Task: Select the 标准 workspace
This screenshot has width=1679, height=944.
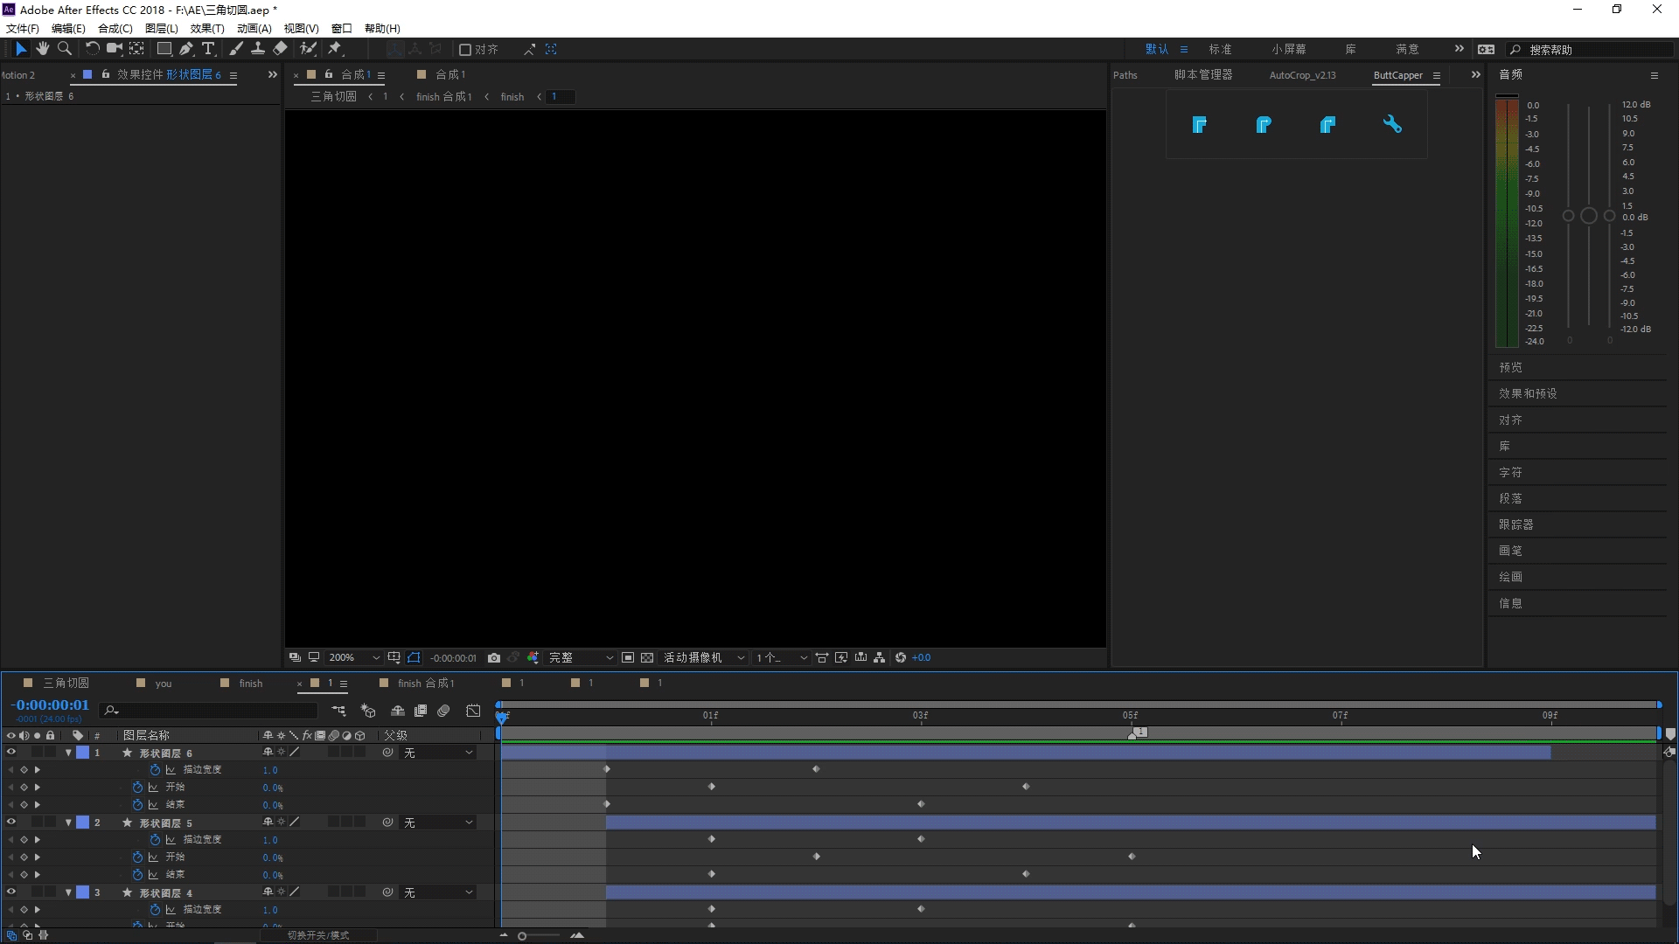Action: click(1220, 50)
